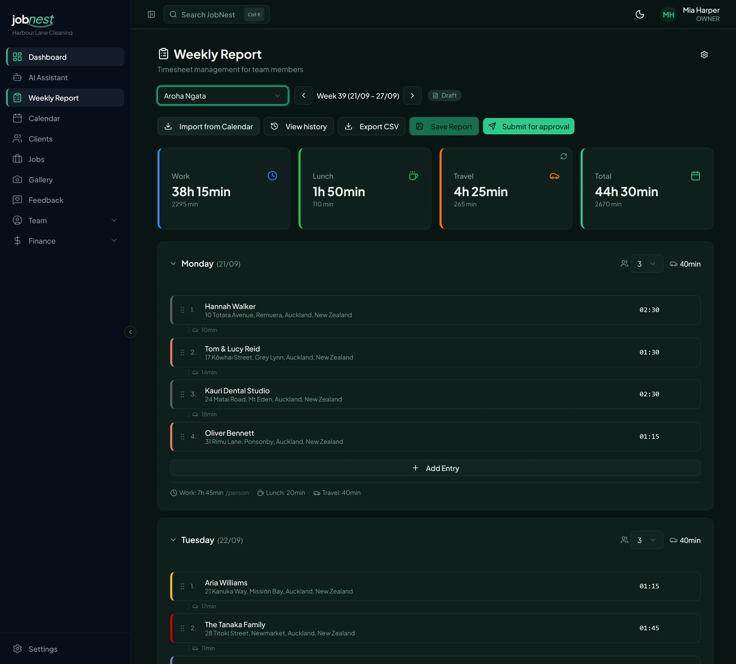Viewport: 736px width, 664px height.
Task: Open Dashboard in the sidebar
Action: click(65, 57)
